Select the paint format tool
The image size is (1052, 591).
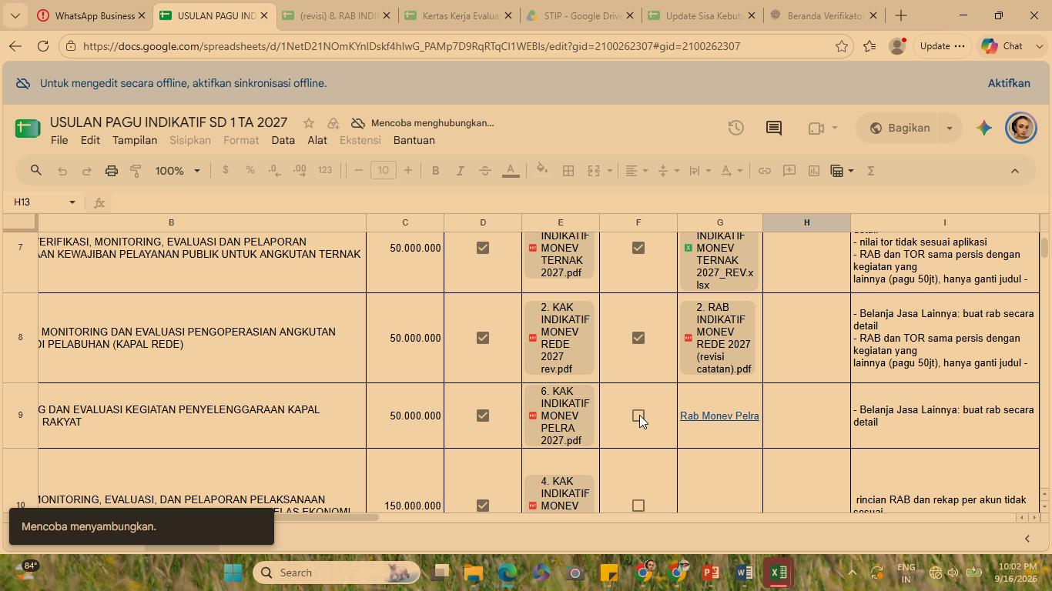[136, 171]
